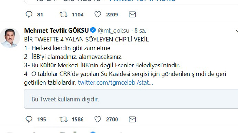Retweet the tweet with 1586 retweets
Viewport: 238px width, 133px height.
(x=63, y=119)
